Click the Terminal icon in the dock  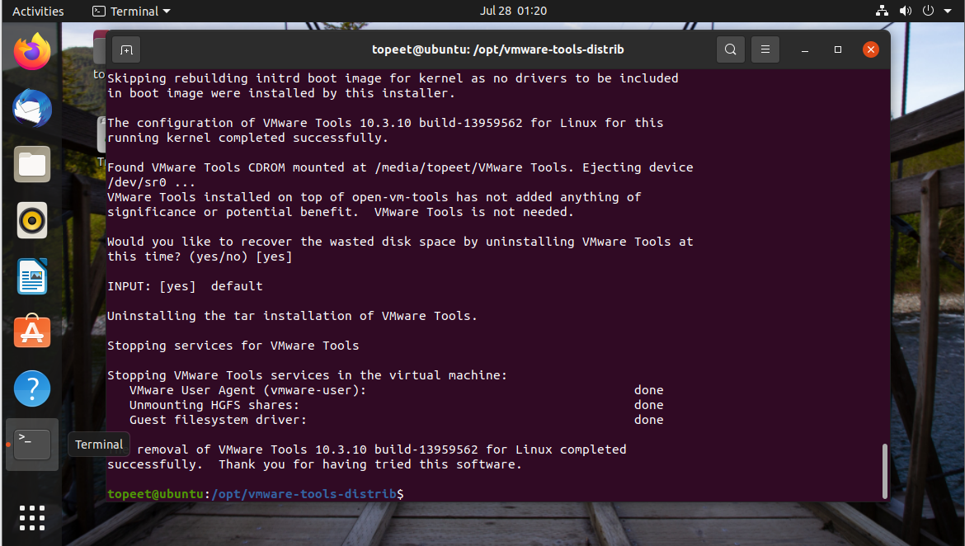pos(32,445)
